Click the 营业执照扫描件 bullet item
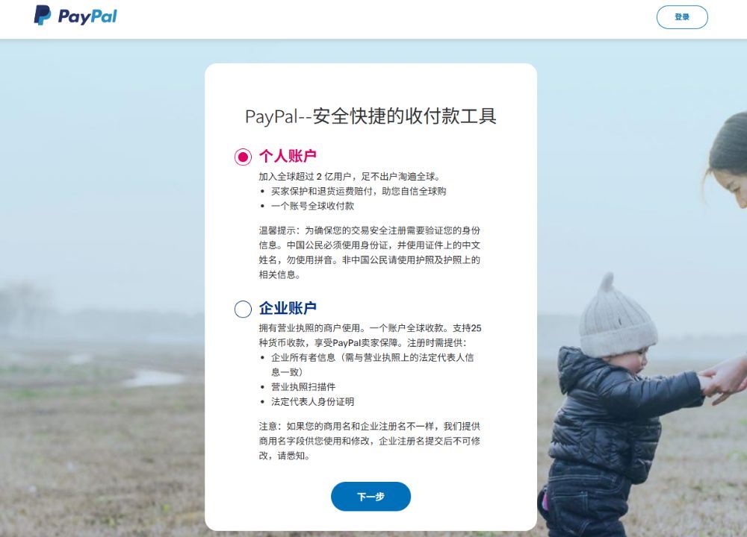This screenshot has height=537, width=747. [303, 386]
